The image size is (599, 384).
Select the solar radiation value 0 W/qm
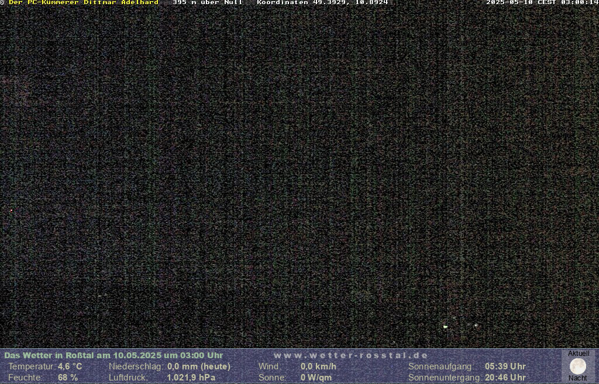pyautogui.click(x=316, y=378)
